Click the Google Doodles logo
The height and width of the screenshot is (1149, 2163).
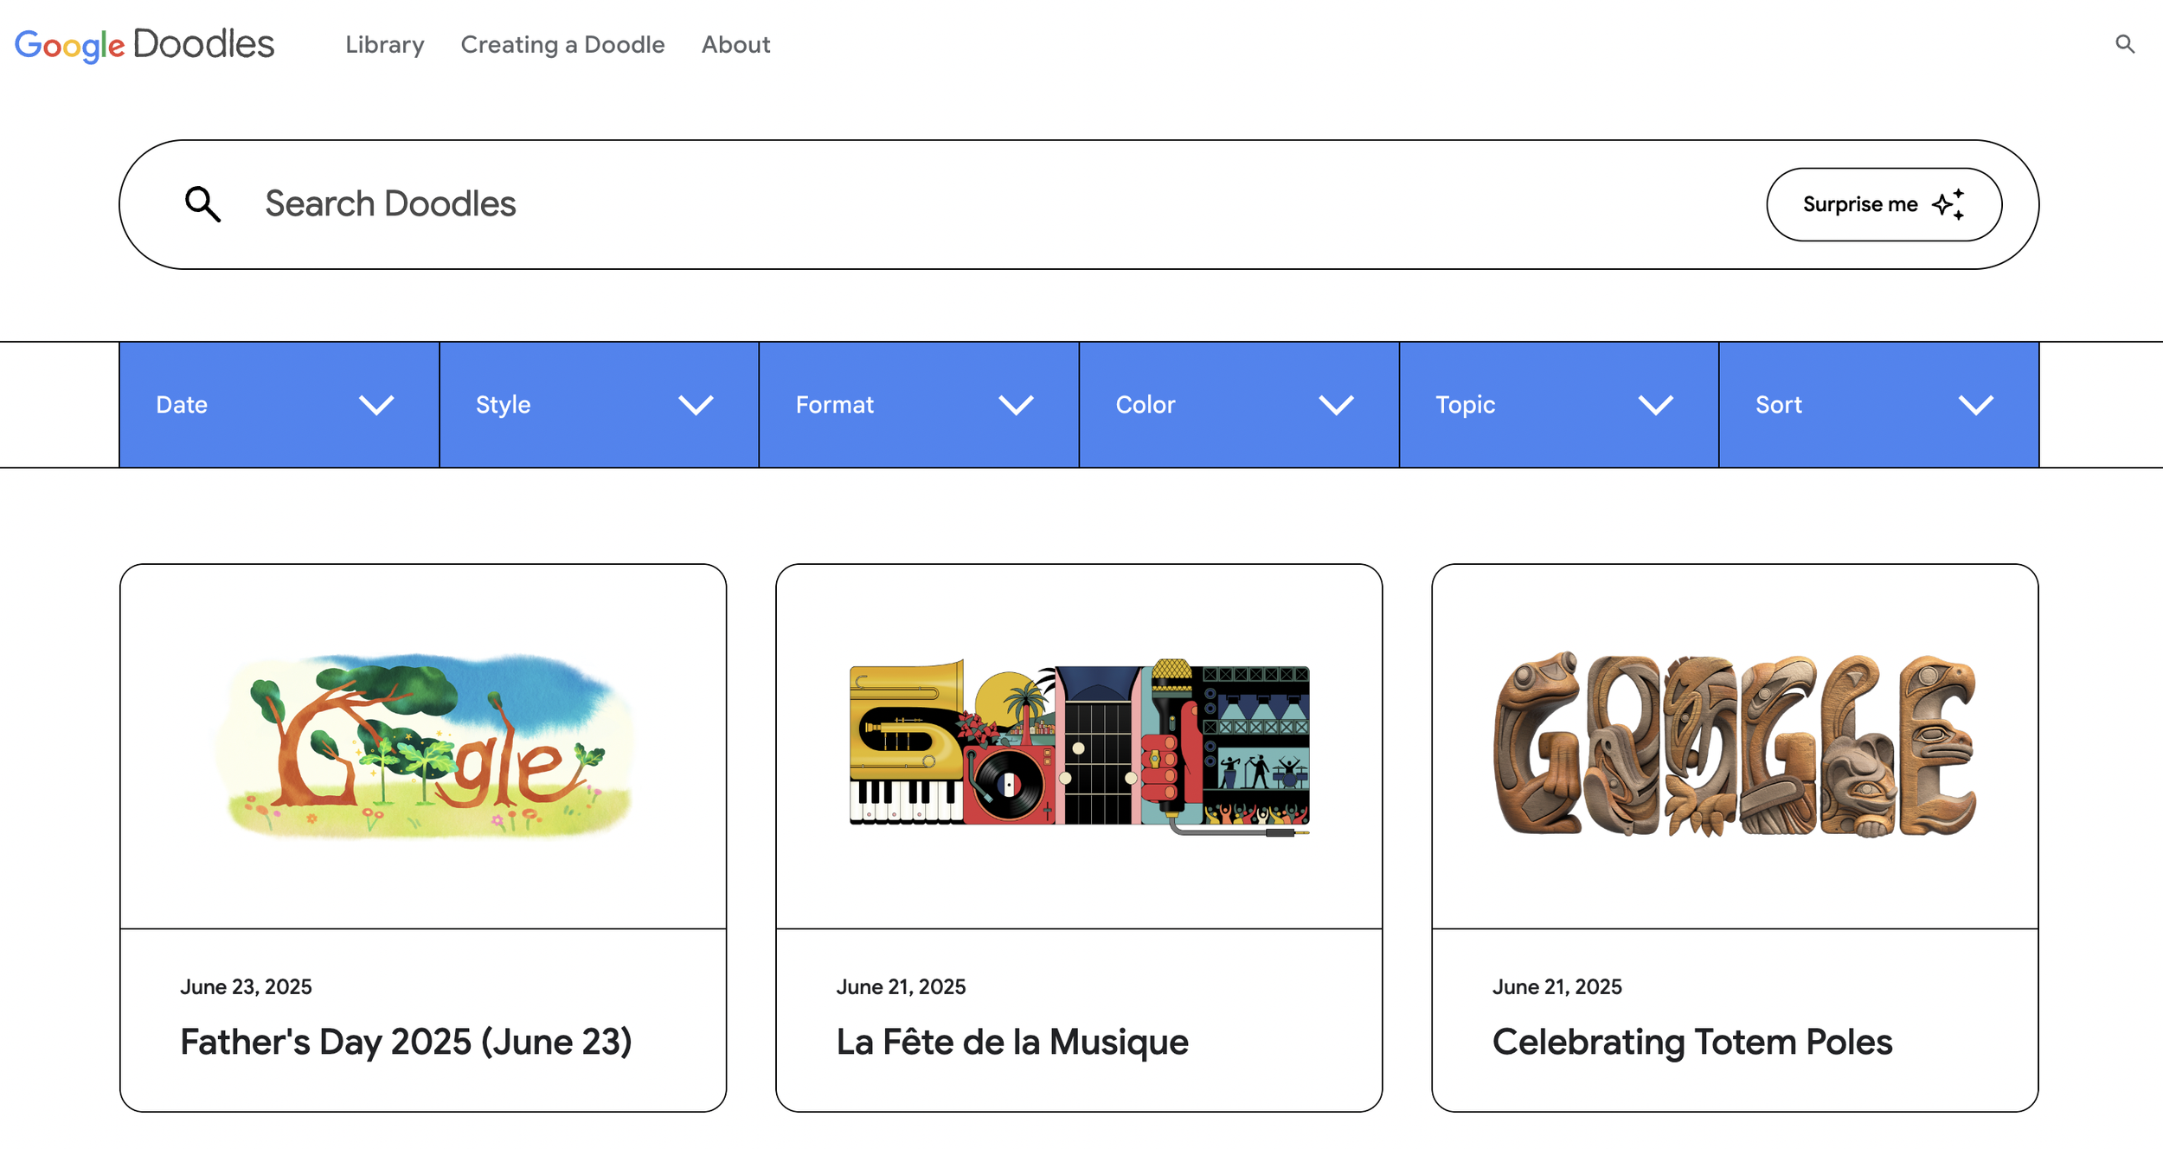coord(144,44)
